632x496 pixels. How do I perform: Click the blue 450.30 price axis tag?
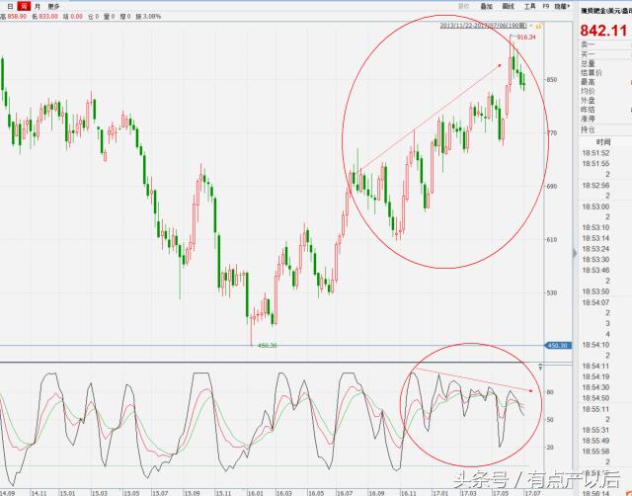(x=558, y=346)
